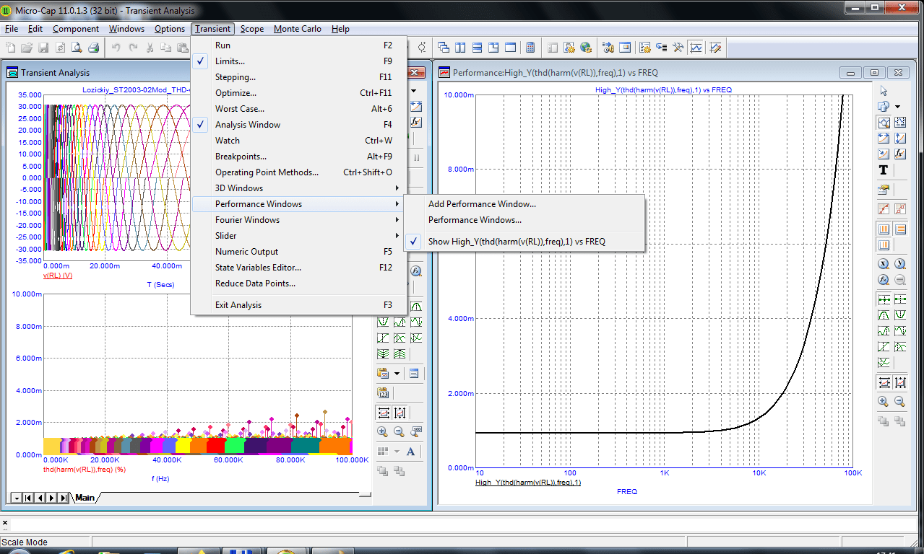
Task: Open State Variables Editor...
Action: coord(299,268)
